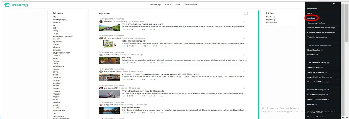Screen dimensions: 349x119
Task: Resteem icon on "Travelhacking my way to Brussels"
Action: click(x=162, y=96)
